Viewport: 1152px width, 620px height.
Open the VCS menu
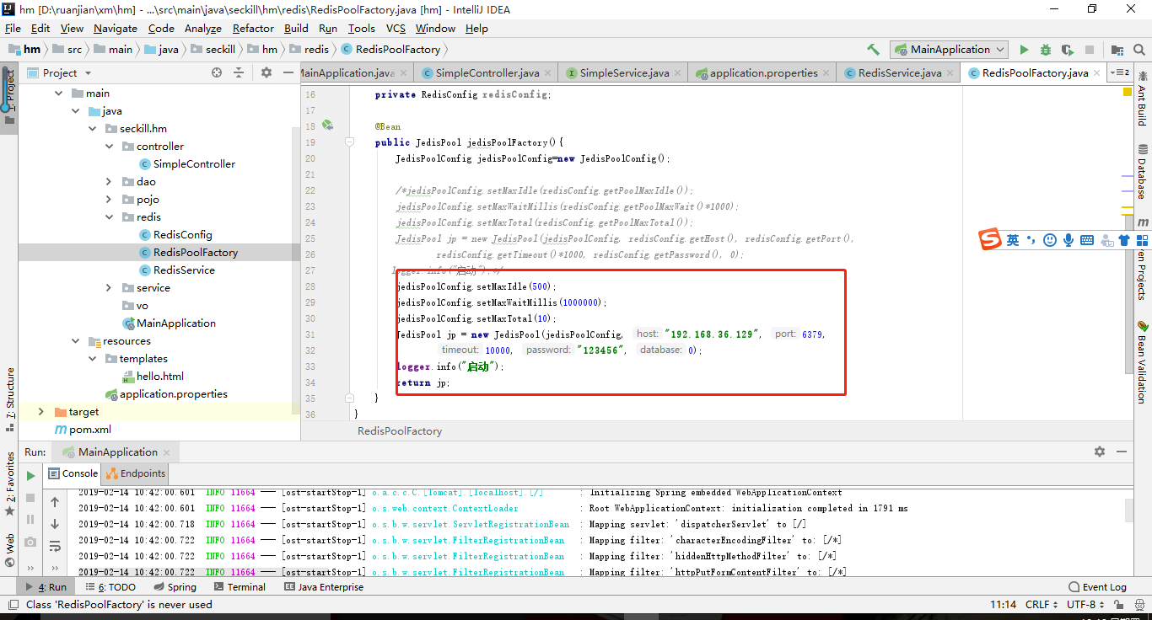pyautogui.click(x=396, y=29)
